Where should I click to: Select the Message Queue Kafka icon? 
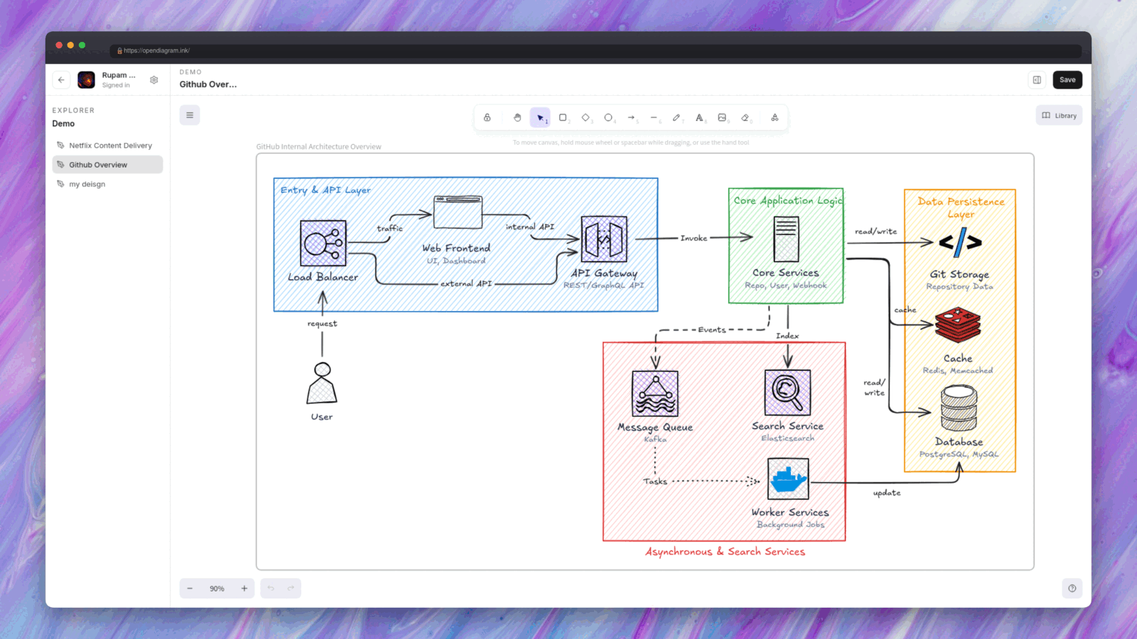coord(655,393)
